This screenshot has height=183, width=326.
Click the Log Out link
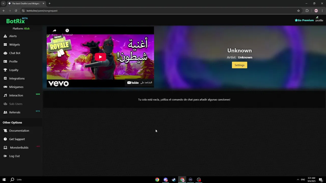tap(15, 156)
